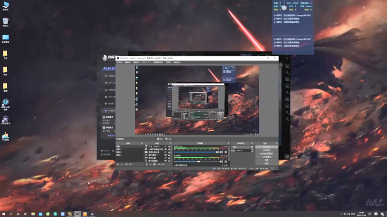Move selected source up in Sources panel
This screenshot has width=387, height=217.
tap(159, 164)
